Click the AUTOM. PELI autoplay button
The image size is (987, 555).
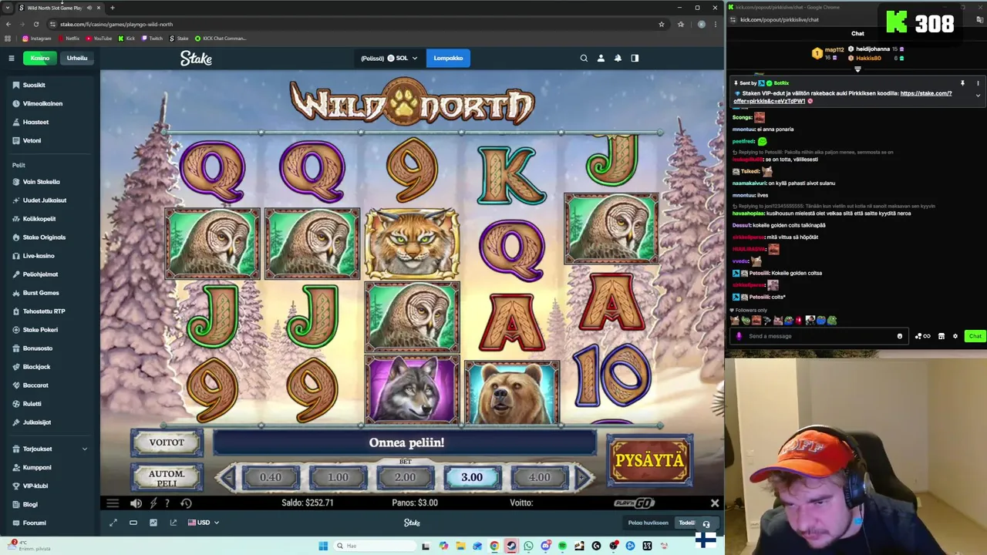[167, 478]
